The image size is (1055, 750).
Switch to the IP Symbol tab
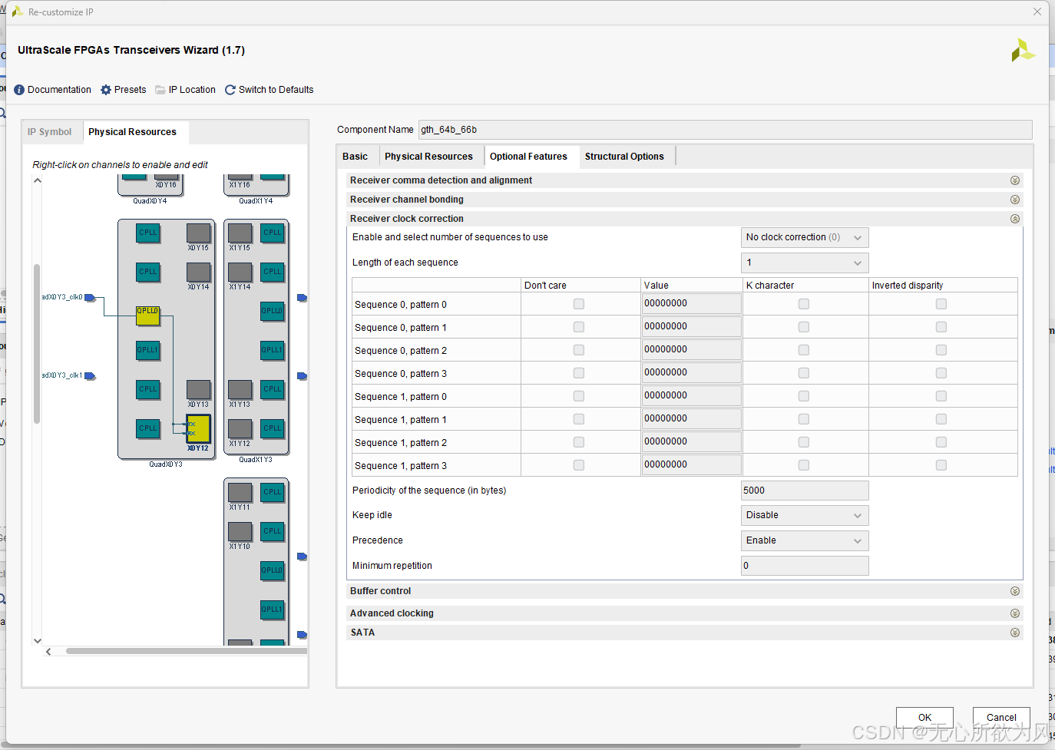click(49, 132)
